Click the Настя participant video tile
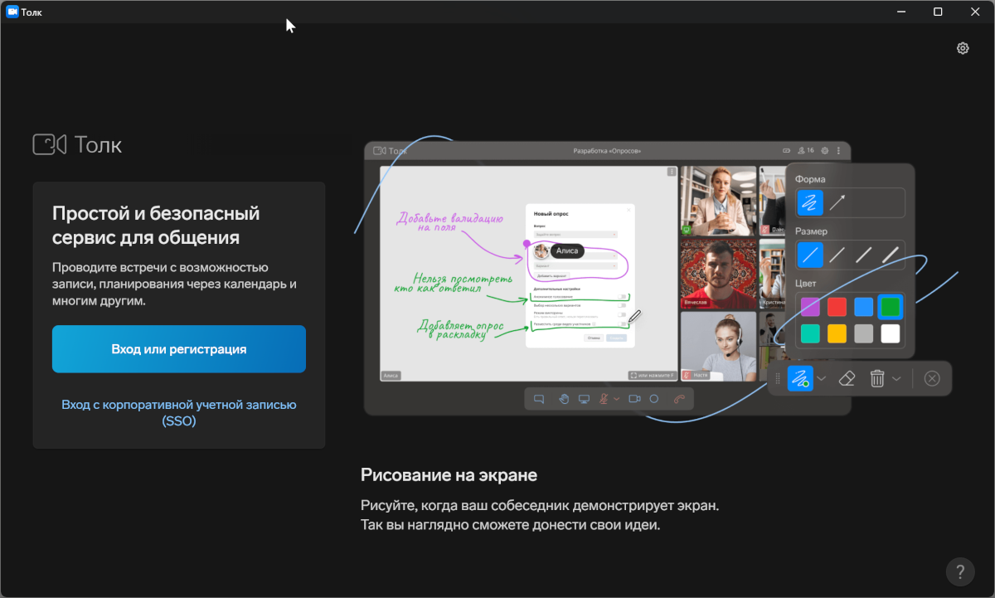The image size is (995, 598). [x=718, y=346]
